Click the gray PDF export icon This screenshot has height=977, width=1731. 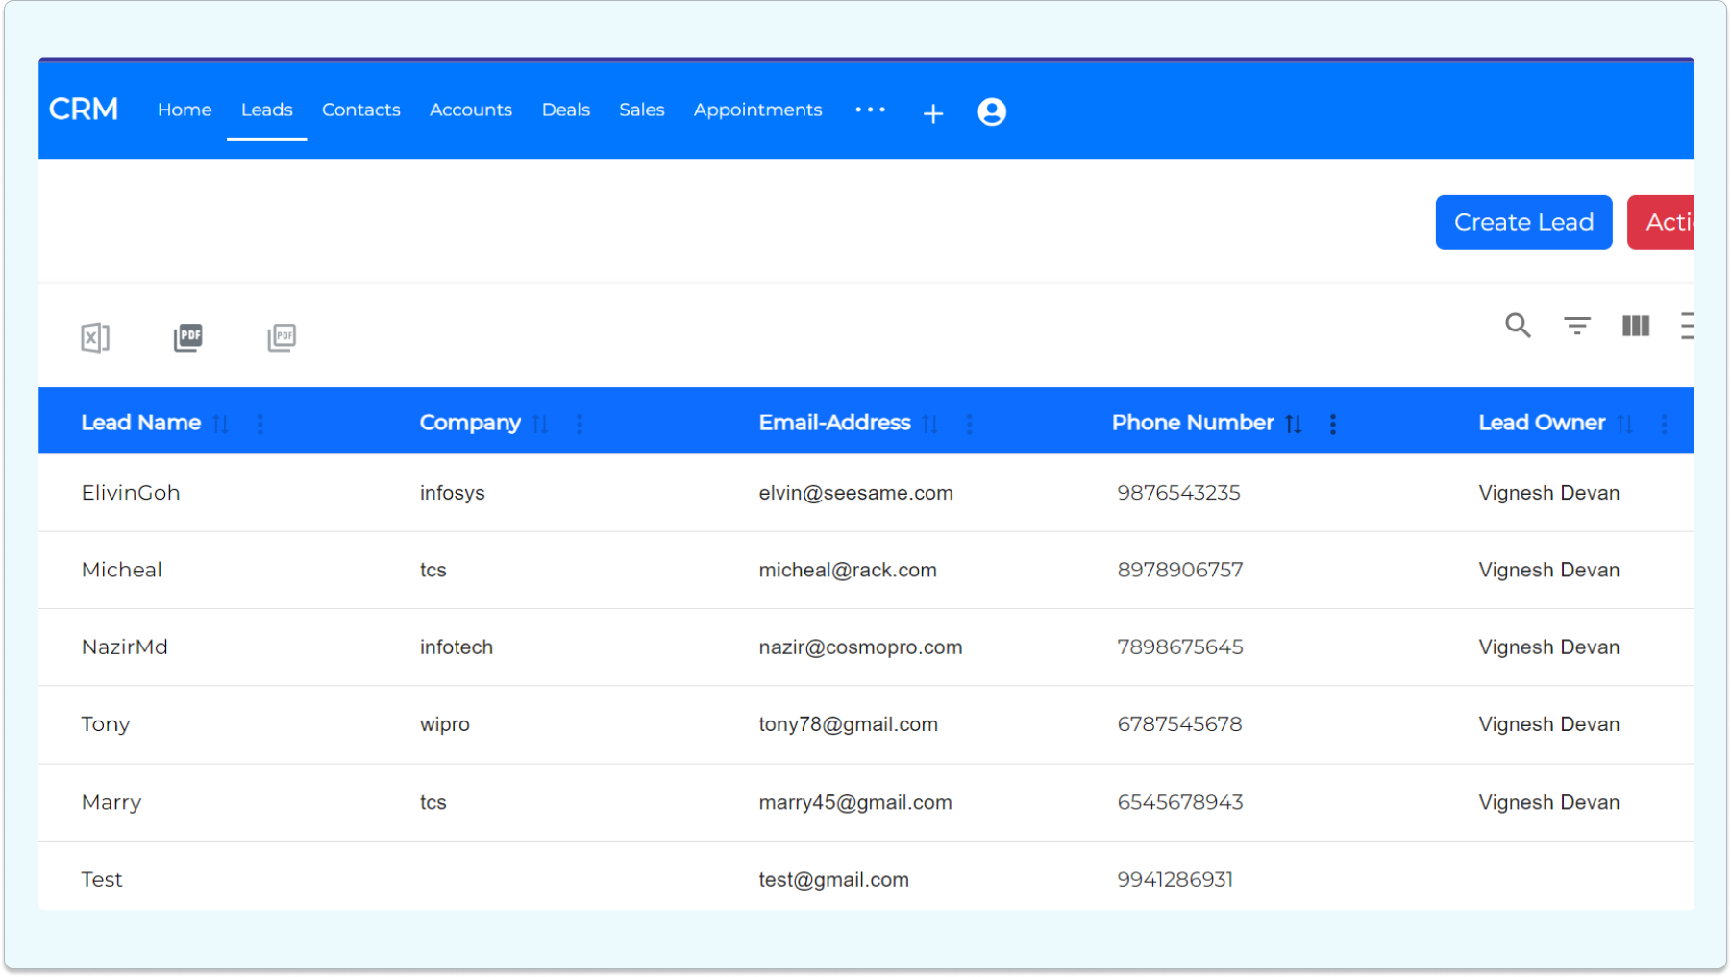coord(282,337)
